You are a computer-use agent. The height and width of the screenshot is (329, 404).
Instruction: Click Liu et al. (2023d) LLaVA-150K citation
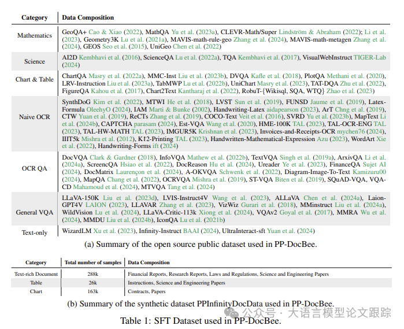coord(131,198)
